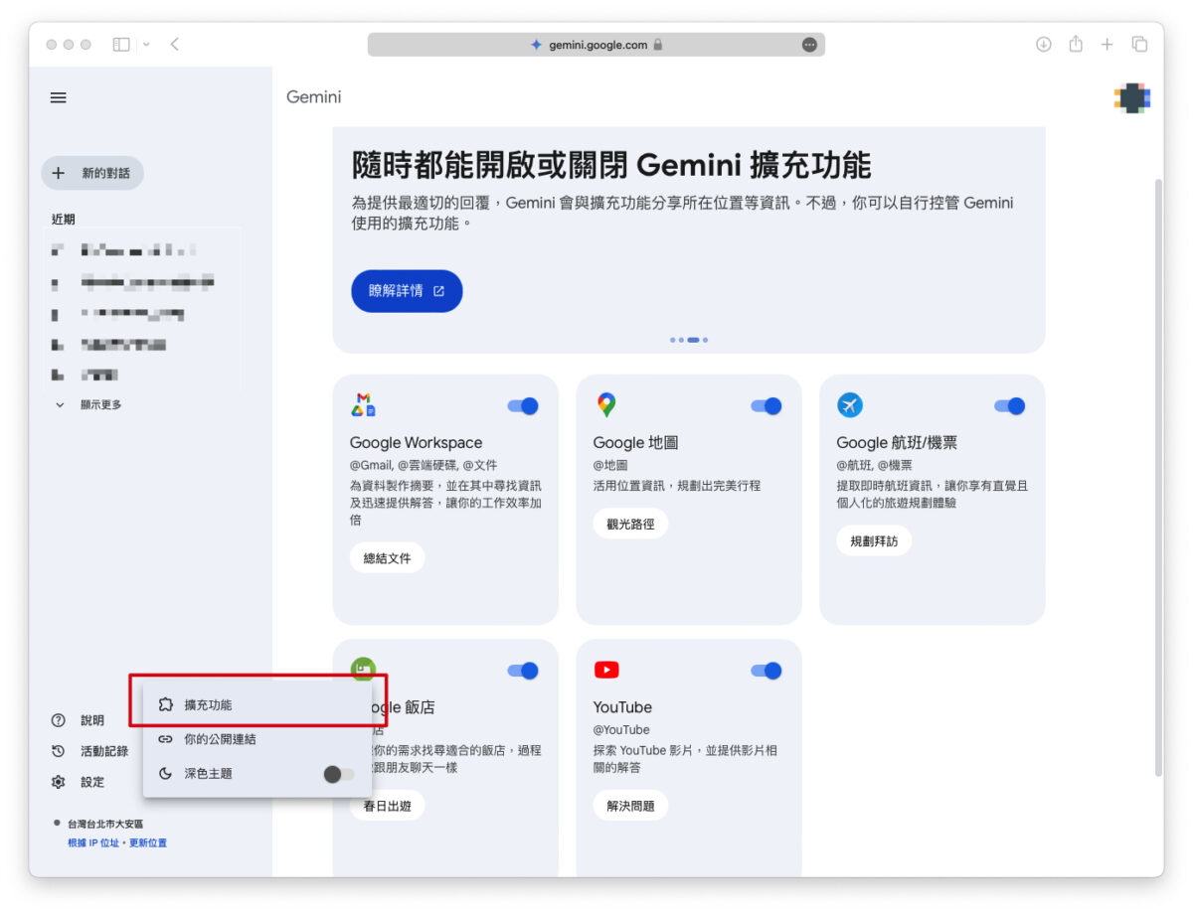Select 深色主題 menu entry

257,774
